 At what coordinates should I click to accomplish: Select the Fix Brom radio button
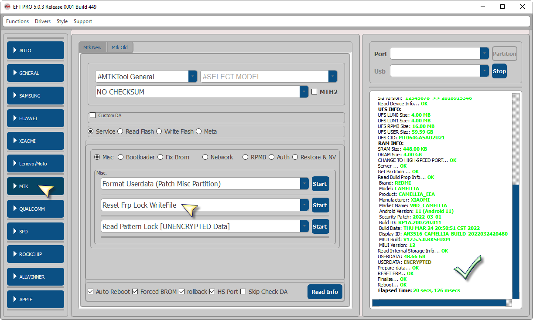(161, 157)
